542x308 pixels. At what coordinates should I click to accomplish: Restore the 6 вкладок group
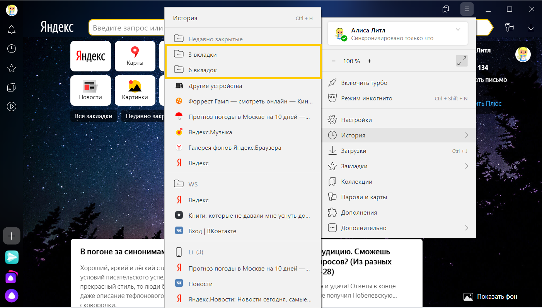tap(243, 70)
